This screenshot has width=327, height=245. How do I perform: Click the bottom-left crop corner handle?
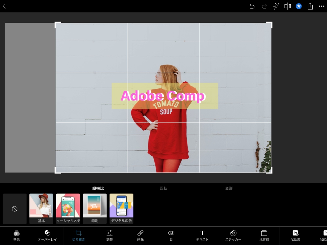58,171
